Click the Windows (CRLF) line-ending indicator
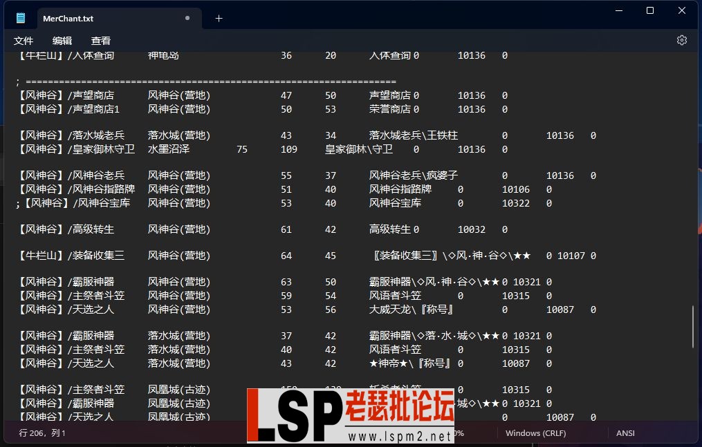This screenshot has width=702, height=447. pos(536,433)
